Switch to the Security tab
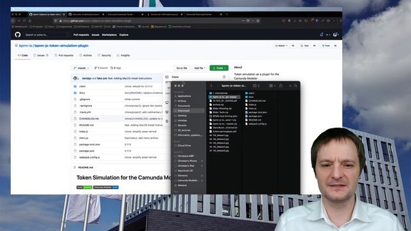 click(x=104, y=55)
